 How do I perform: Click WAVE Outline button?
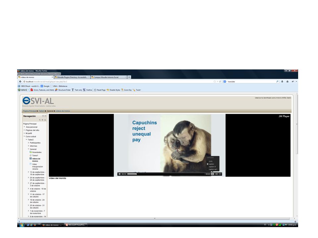click(87, 90)
